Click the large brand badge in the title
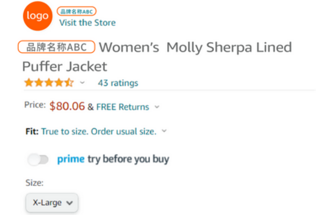The width and height of the screenshot is (325, 215). (x=56, y=47)
